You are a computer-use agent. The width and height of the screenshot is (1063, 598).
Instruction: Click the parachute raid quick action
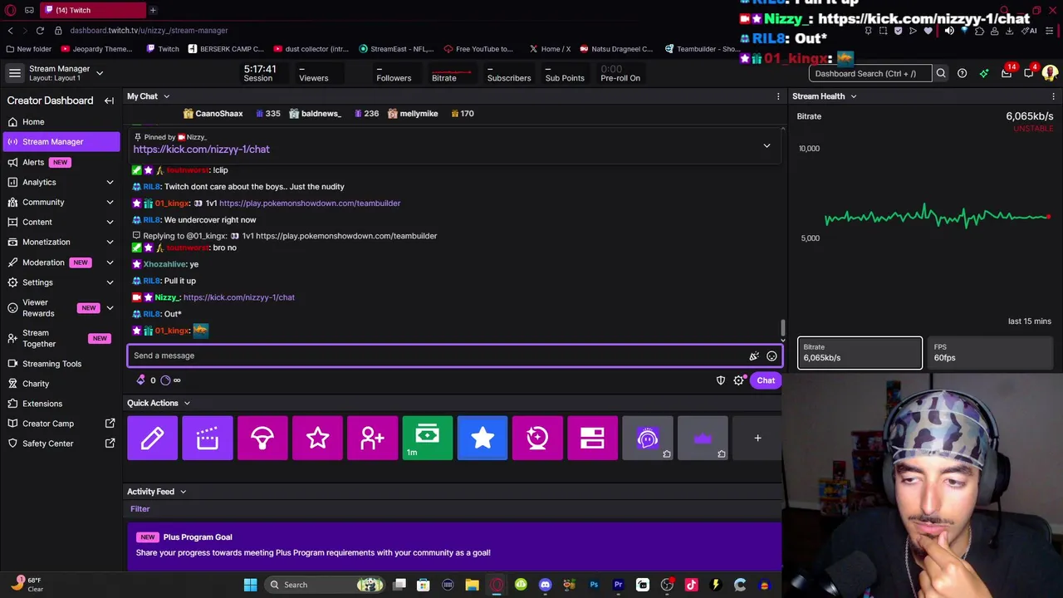(x=262, y=438)
